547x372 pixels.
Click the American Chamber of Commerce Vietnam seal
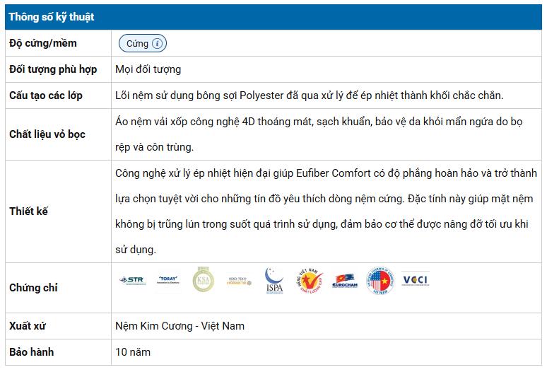pos(380,281)
